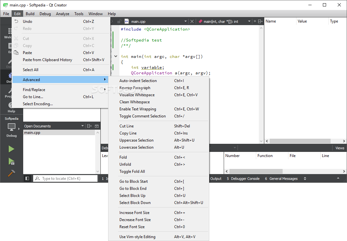Click the Paste clipboard icon in Edit menu
Image resolution: width=347 pixels, height=241 pixels.
point(16,53)
